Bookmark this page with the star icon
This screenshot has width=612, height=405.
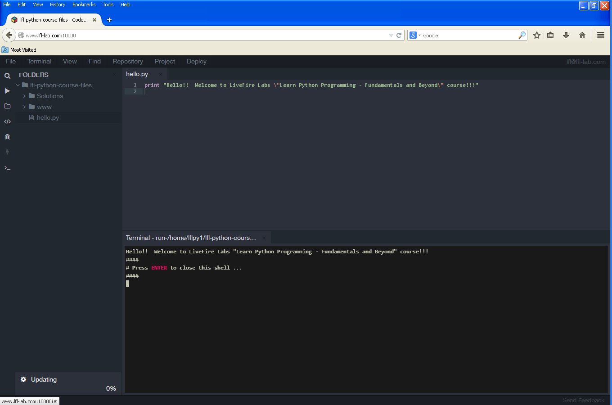(536, 35)
